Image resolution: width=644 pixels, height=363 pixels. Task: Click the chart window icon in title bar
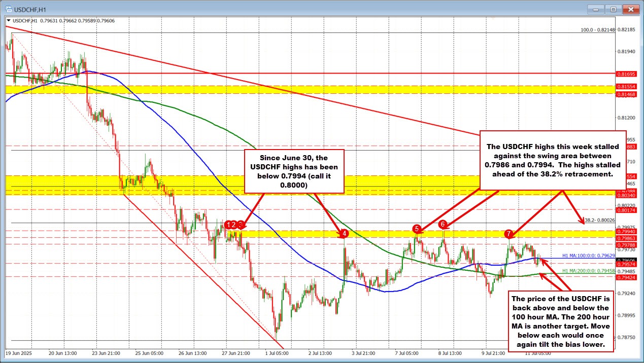[x=8, y=9]
